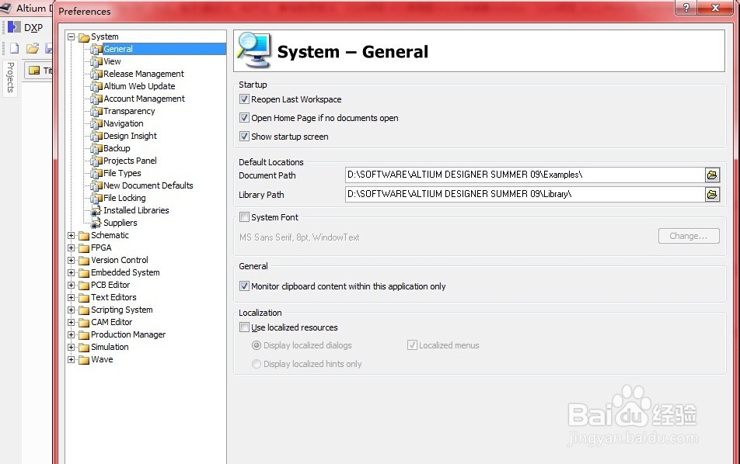Select Backup in preferences tree

[x=117, y=148]
